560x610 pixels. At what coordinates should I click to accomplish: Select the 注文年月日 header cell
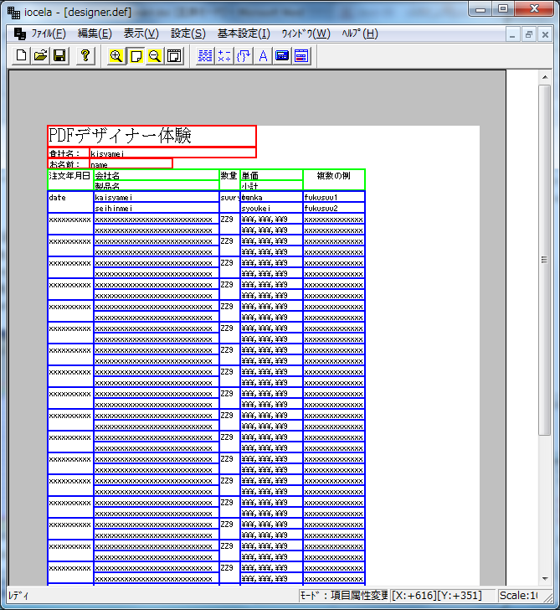tap(70, 179)
